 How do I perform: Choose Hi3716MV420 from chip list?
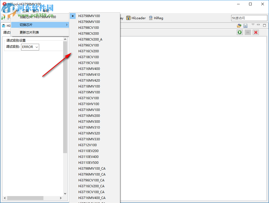pos(95,81)
